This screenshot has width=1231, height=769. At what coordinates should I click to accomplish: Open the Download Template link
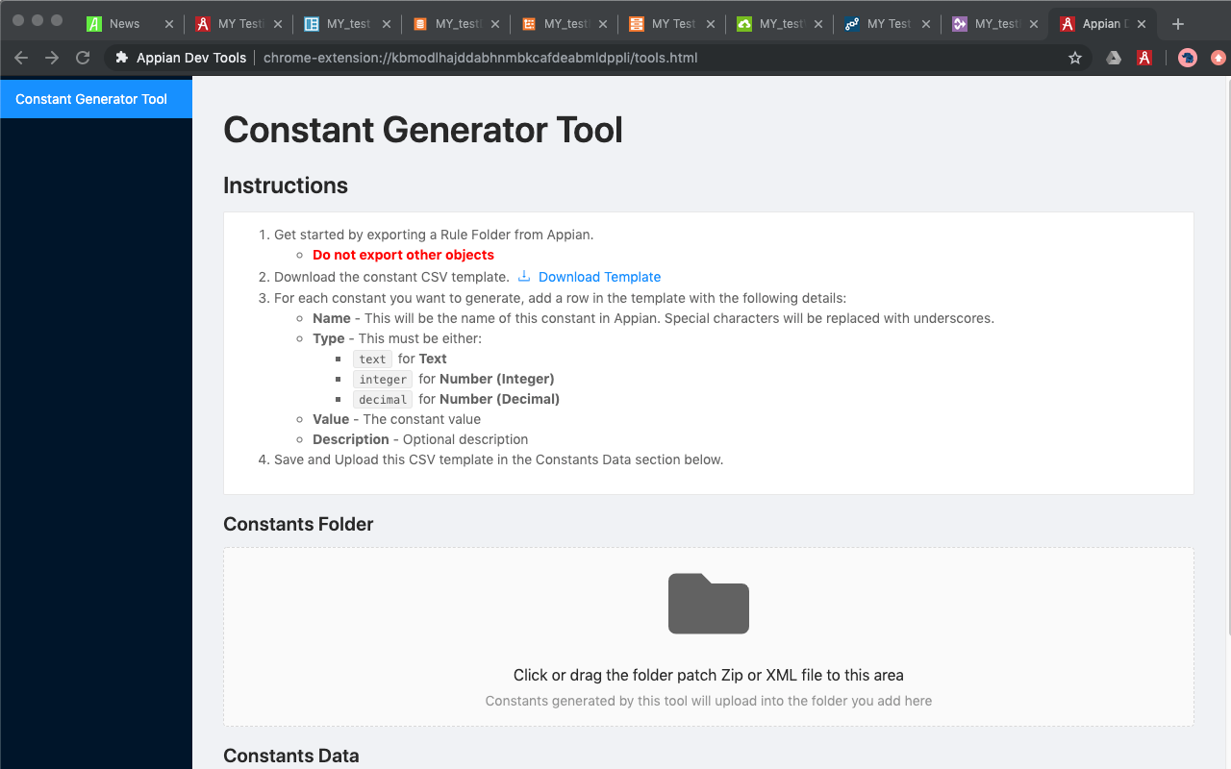[598, 276]
